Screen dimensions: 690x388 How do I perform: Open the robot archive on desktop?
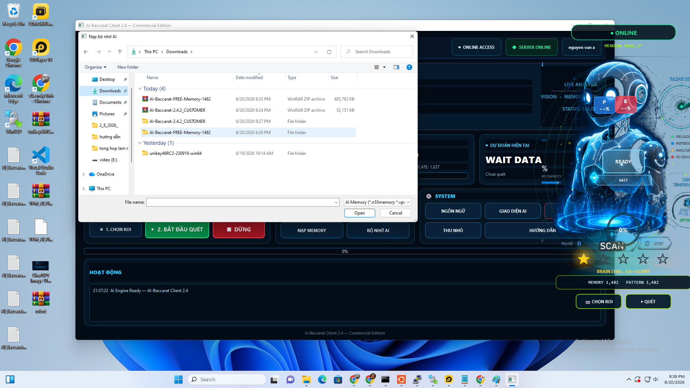pyautogui.click(x=41, y=302)
